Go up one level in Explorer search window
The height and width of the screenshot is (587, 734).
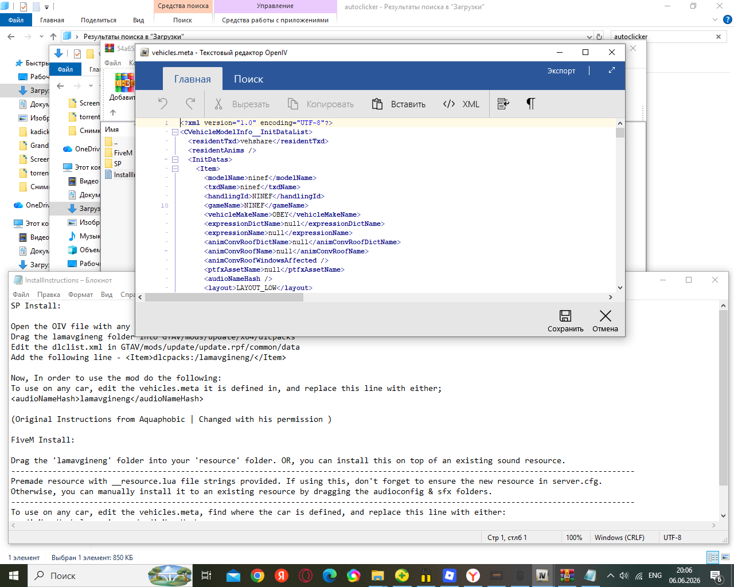point(53,37)
